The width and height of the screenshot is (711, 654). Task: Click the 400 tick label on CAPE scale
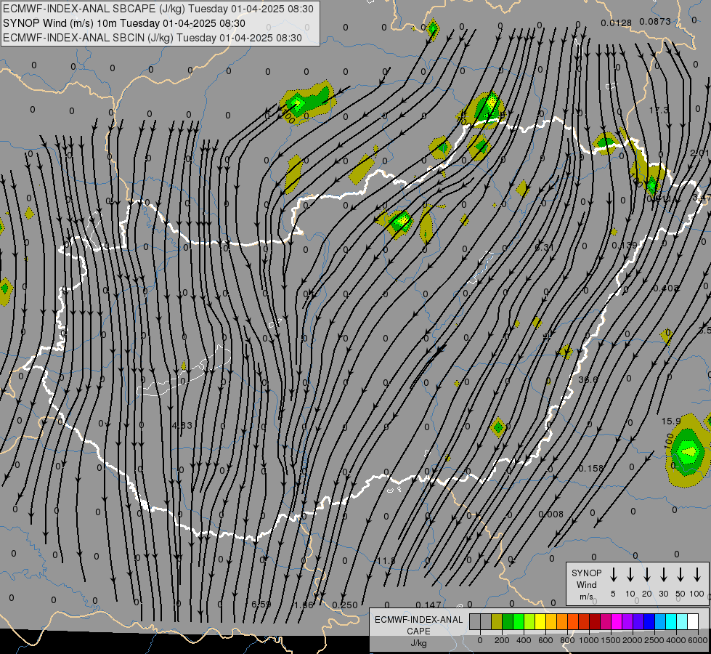click(x=524, y=640)
